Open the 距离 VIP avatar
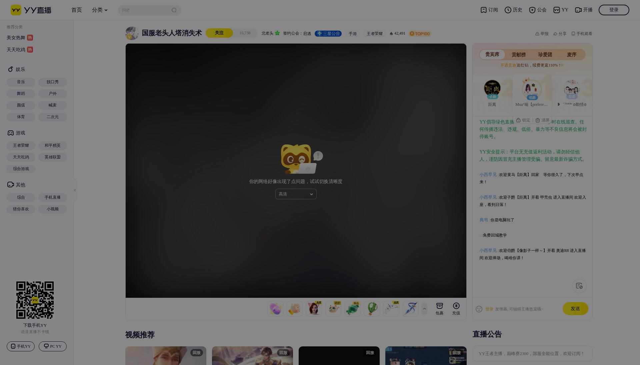 492,89
